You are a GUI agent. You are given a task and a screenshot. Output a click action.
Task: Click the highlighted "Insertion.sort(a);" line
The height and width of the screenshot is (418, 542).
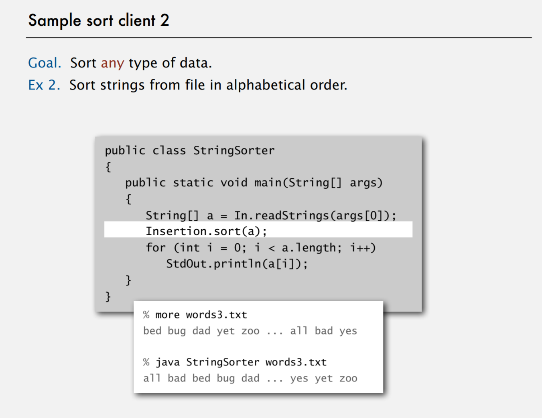coord(206,231)
